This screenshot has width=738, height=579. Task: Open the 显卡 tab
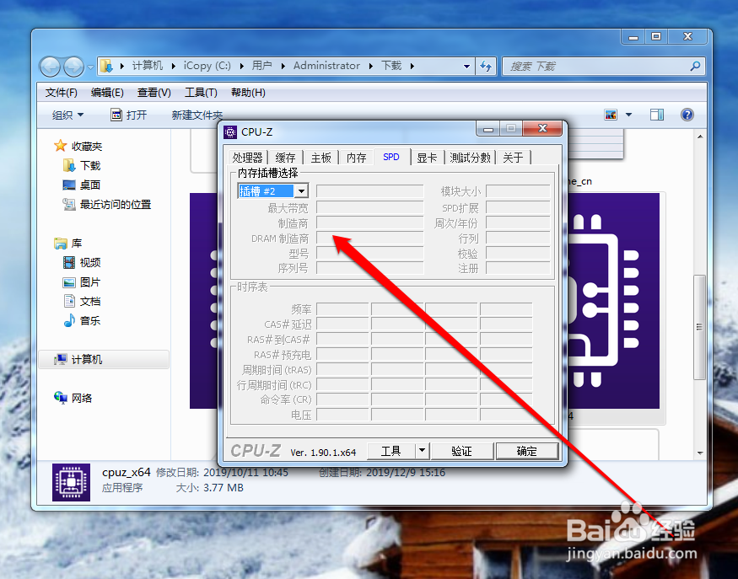(x=427, y=158)
